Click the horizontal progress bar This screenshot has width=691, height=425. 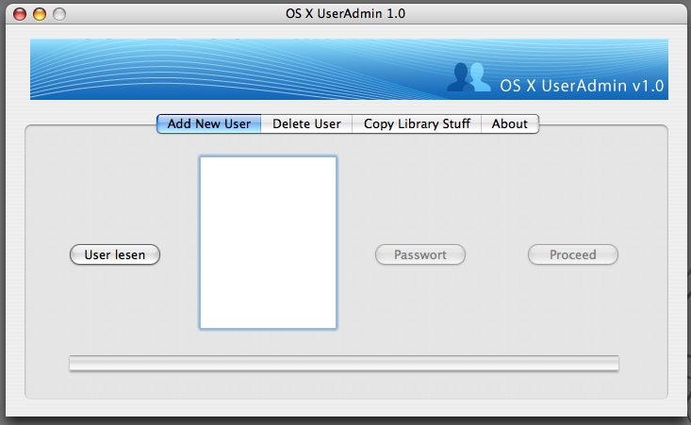click(344, 364)
